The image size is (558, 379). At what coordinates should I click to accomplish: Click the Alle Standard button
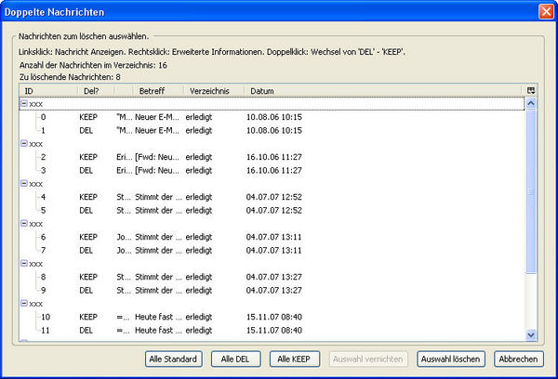173,359
